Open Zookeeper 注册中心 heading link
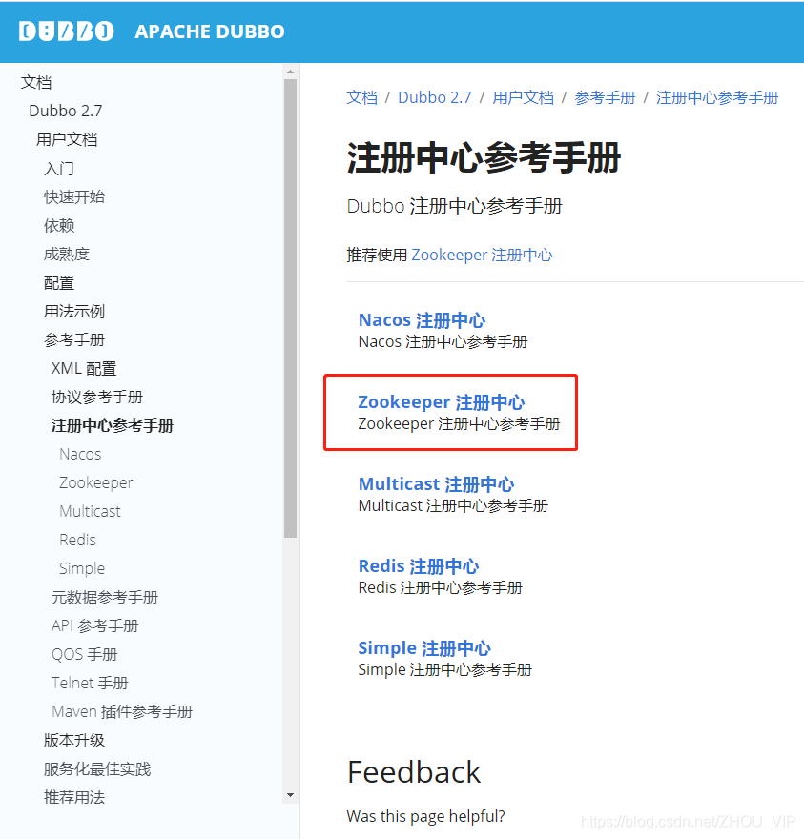 [442, 401]
